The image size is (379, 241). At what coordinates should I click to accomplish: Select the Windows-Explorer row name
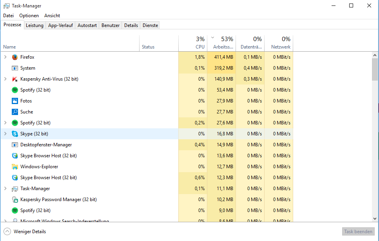(x=39, y=167)
